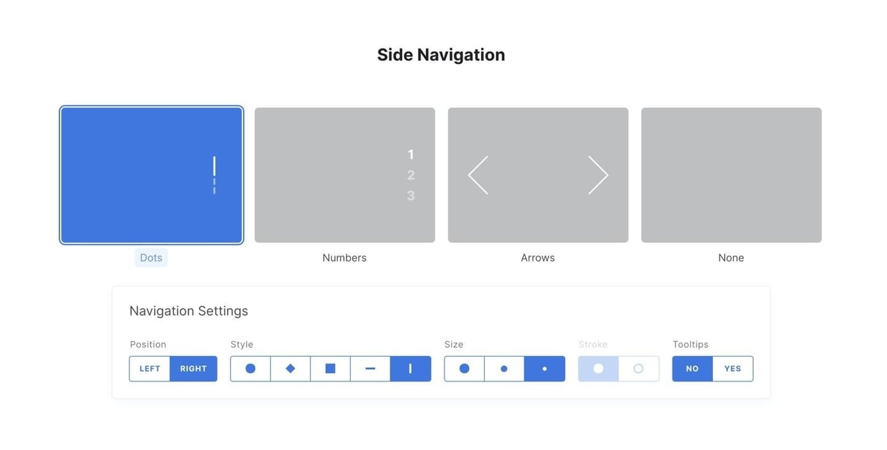Disable tooltips by clicking NO
Screen dimensions: 887x450
691,369
